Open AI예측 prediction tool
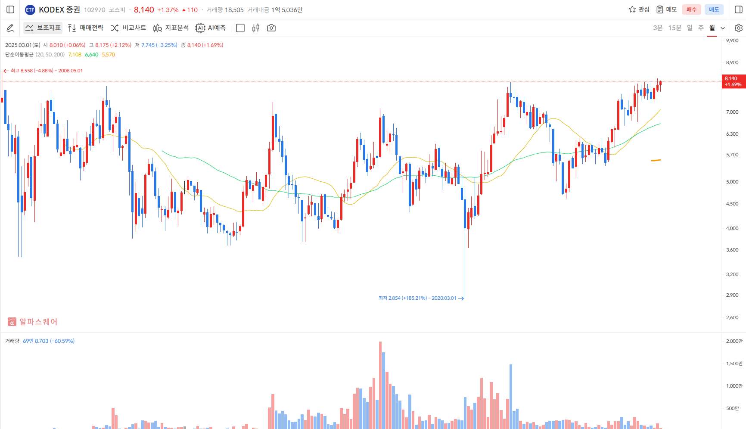746x429 pixels. [x=211, y=28]
